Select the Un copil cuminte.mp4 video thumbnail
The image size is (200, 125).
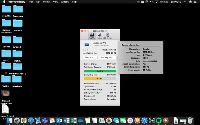point(6,93)
